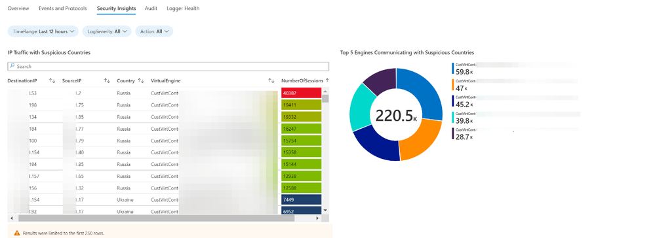The width and height of the screenshot is (655, 238).
Task: Go to the Logger Health tab
Action: pyautogui.click(x=183, y=8)
